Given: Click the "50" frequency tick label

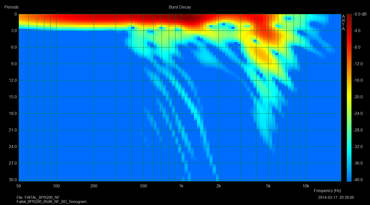Looking at the screenshot, I should coord(19,186).
